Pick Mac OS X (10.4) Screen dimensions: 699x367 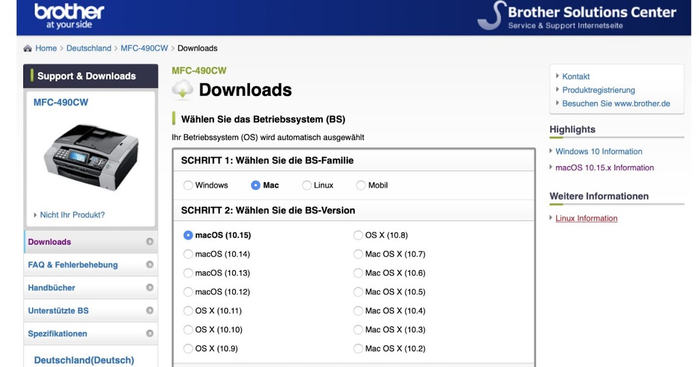point(358,311)
